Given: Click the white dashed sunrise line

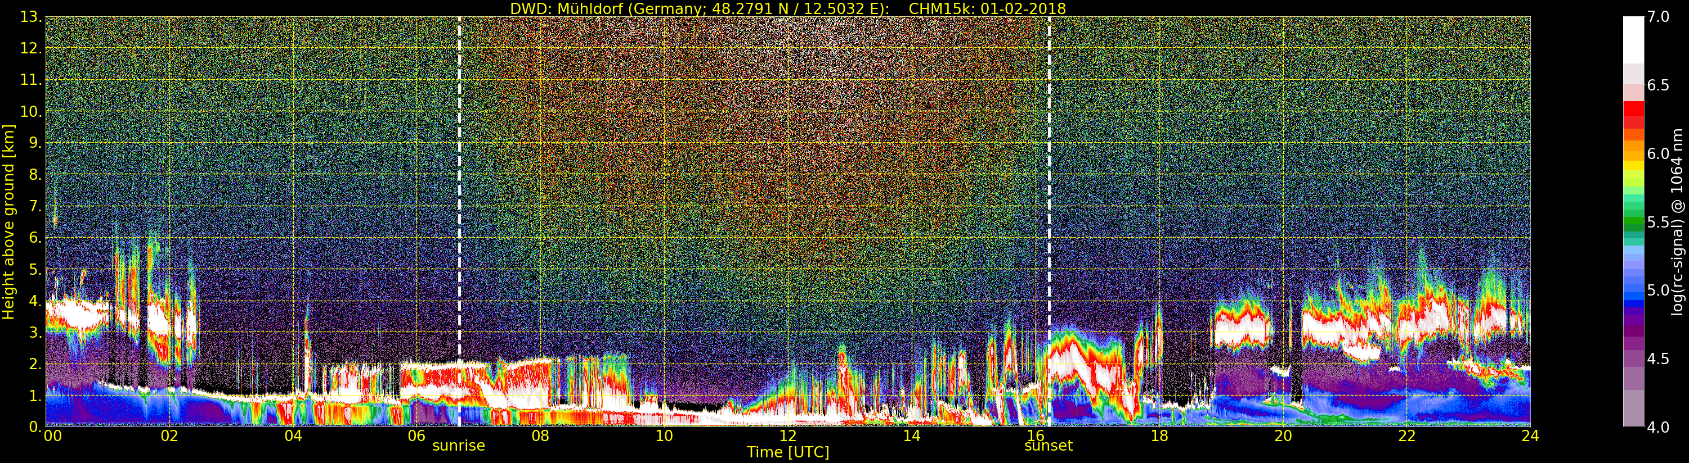Looking at the screenshot, I should pyautogui.click(x=459, y=197).
